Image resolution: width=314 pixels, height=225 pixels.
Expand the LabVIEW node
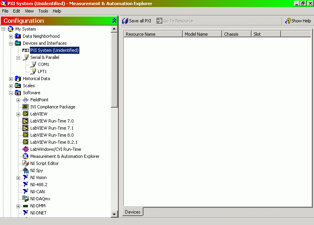point(18,114)
